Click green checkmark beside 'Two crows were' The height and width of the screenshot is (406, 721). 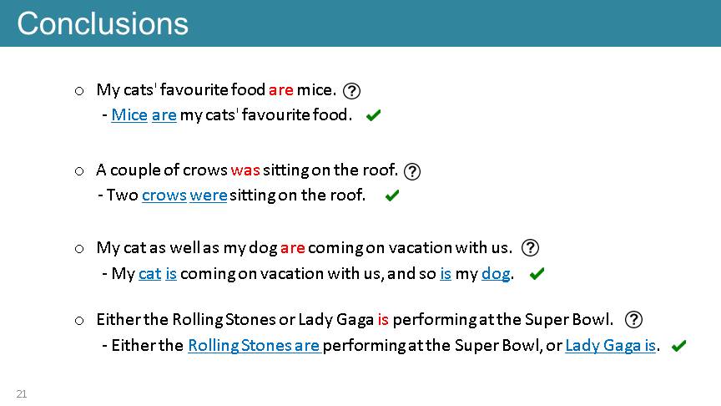pyautogui.click(x=392, y=195)
